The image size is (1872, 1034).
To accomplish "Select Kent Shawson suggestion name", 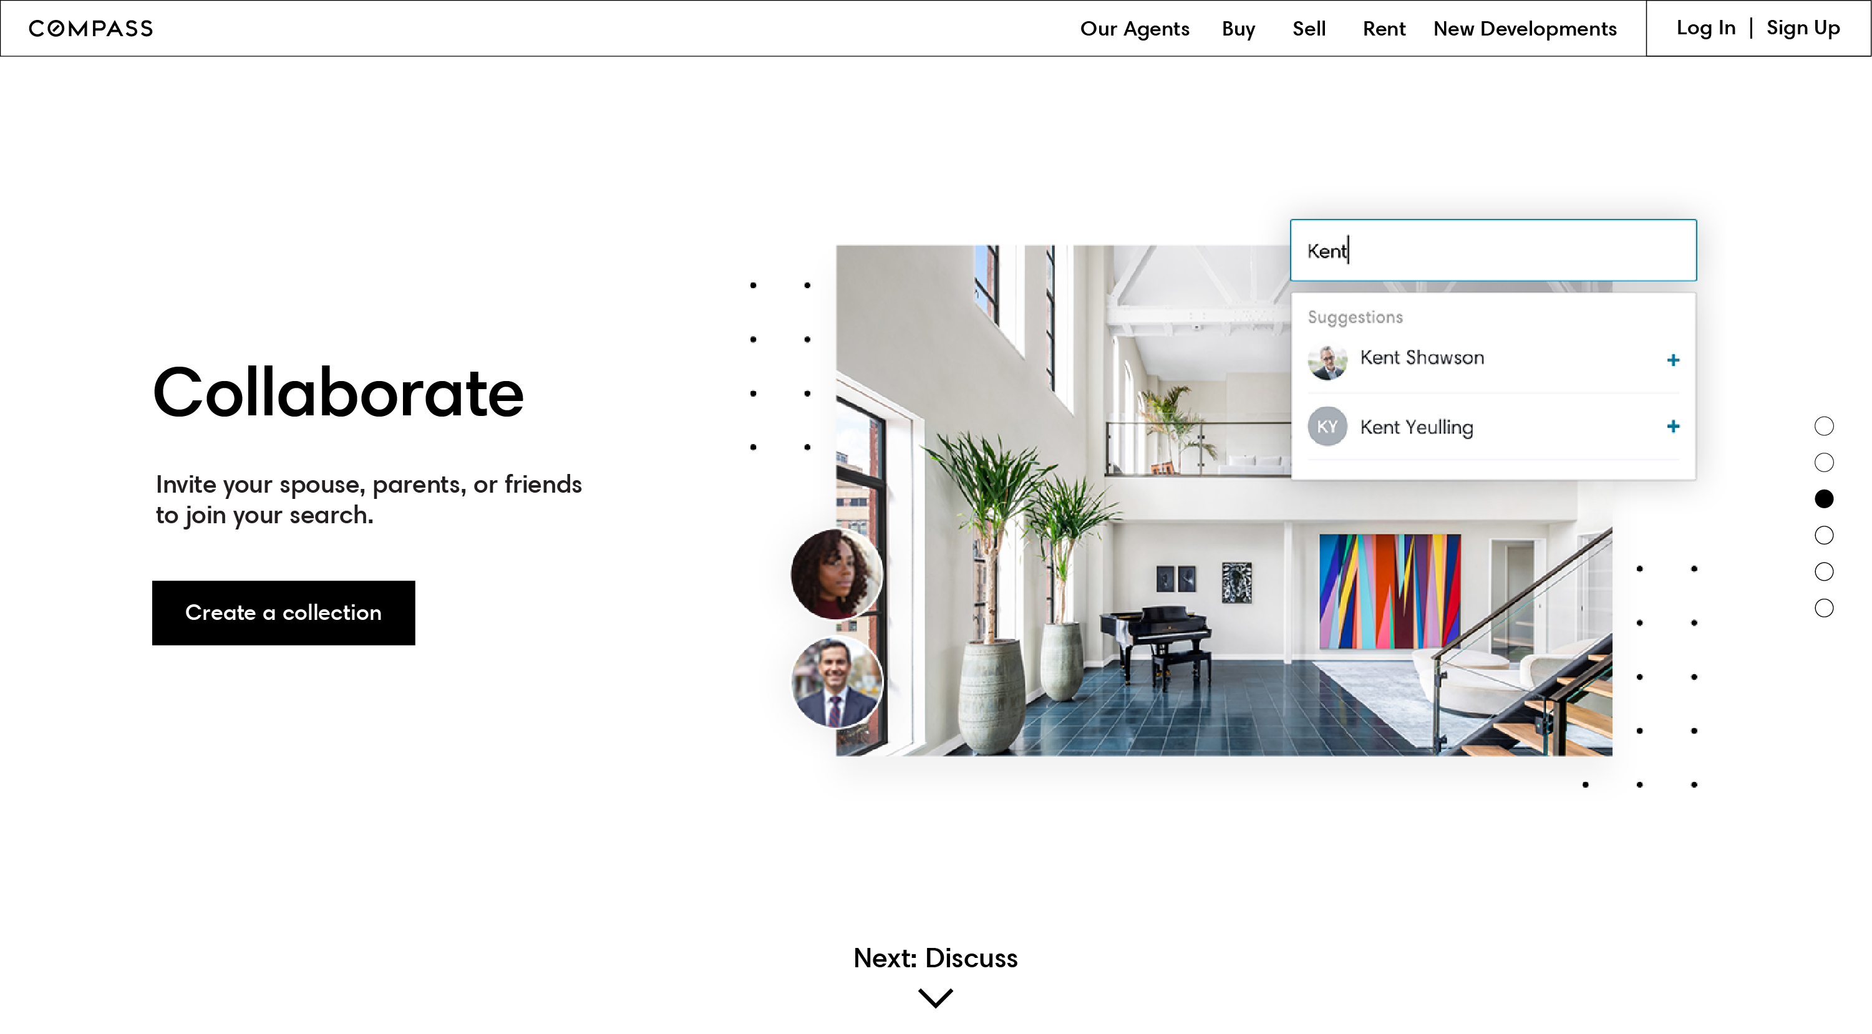I will point(1422,357).
